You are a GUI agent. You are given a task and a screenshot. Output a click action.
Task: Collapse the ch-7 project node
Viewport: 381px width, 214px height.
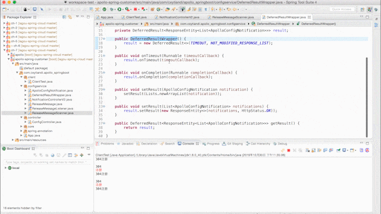click(4, 50)
